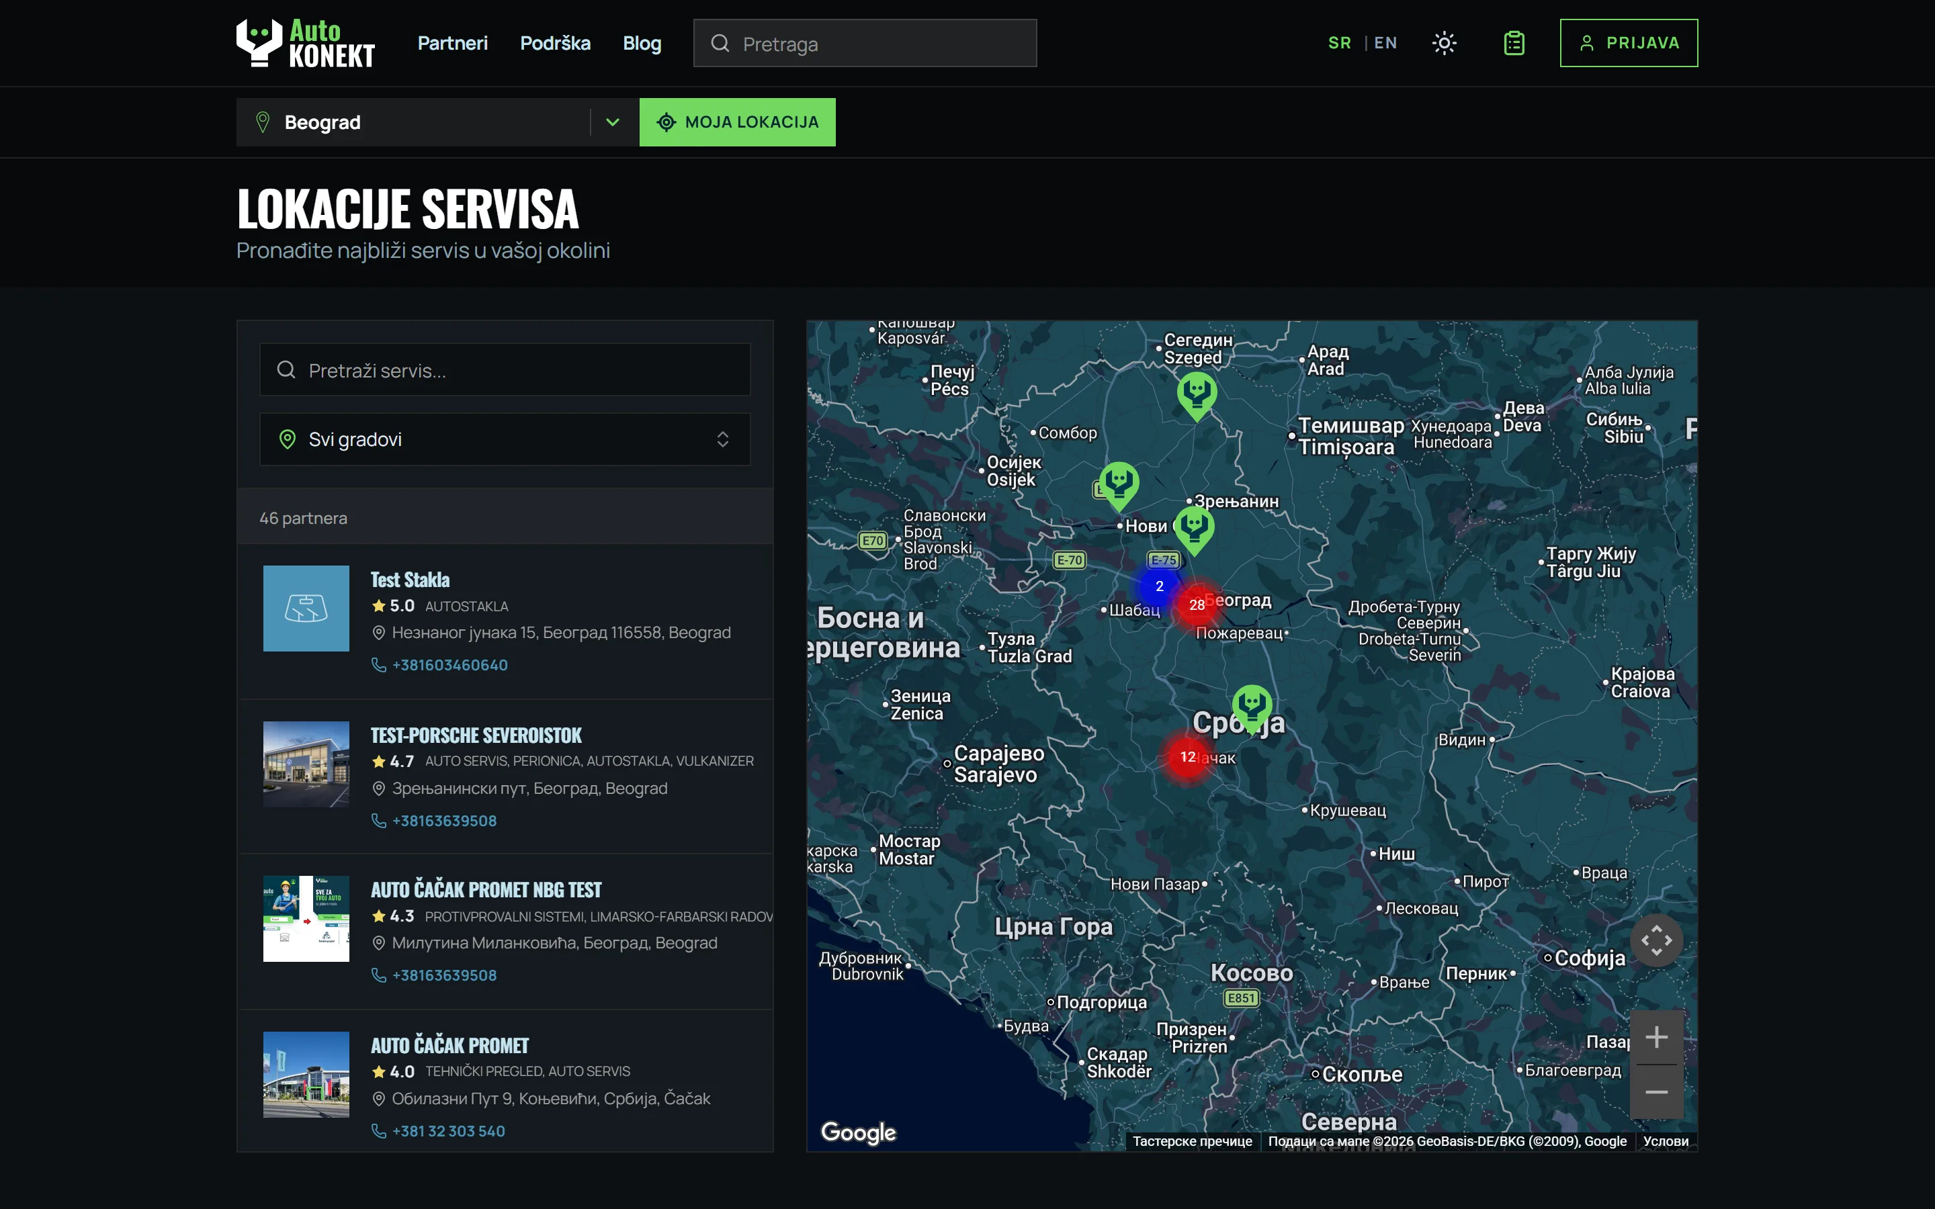Image resolution: width=1935 pixels, height=1209 pixels.
Task: Click the MOJA LOKACIJA button
Action: point(737,122)
